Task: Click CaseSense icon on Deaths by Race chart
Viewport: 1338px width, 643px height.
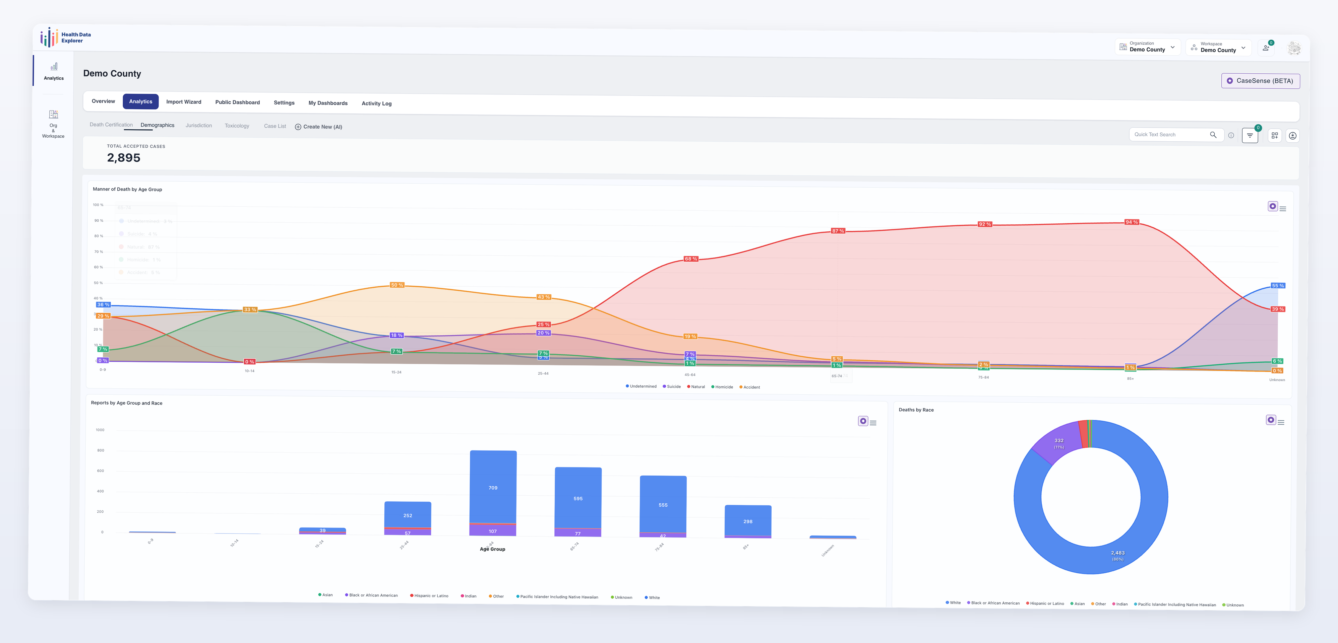Action: tap(1271, 420)
